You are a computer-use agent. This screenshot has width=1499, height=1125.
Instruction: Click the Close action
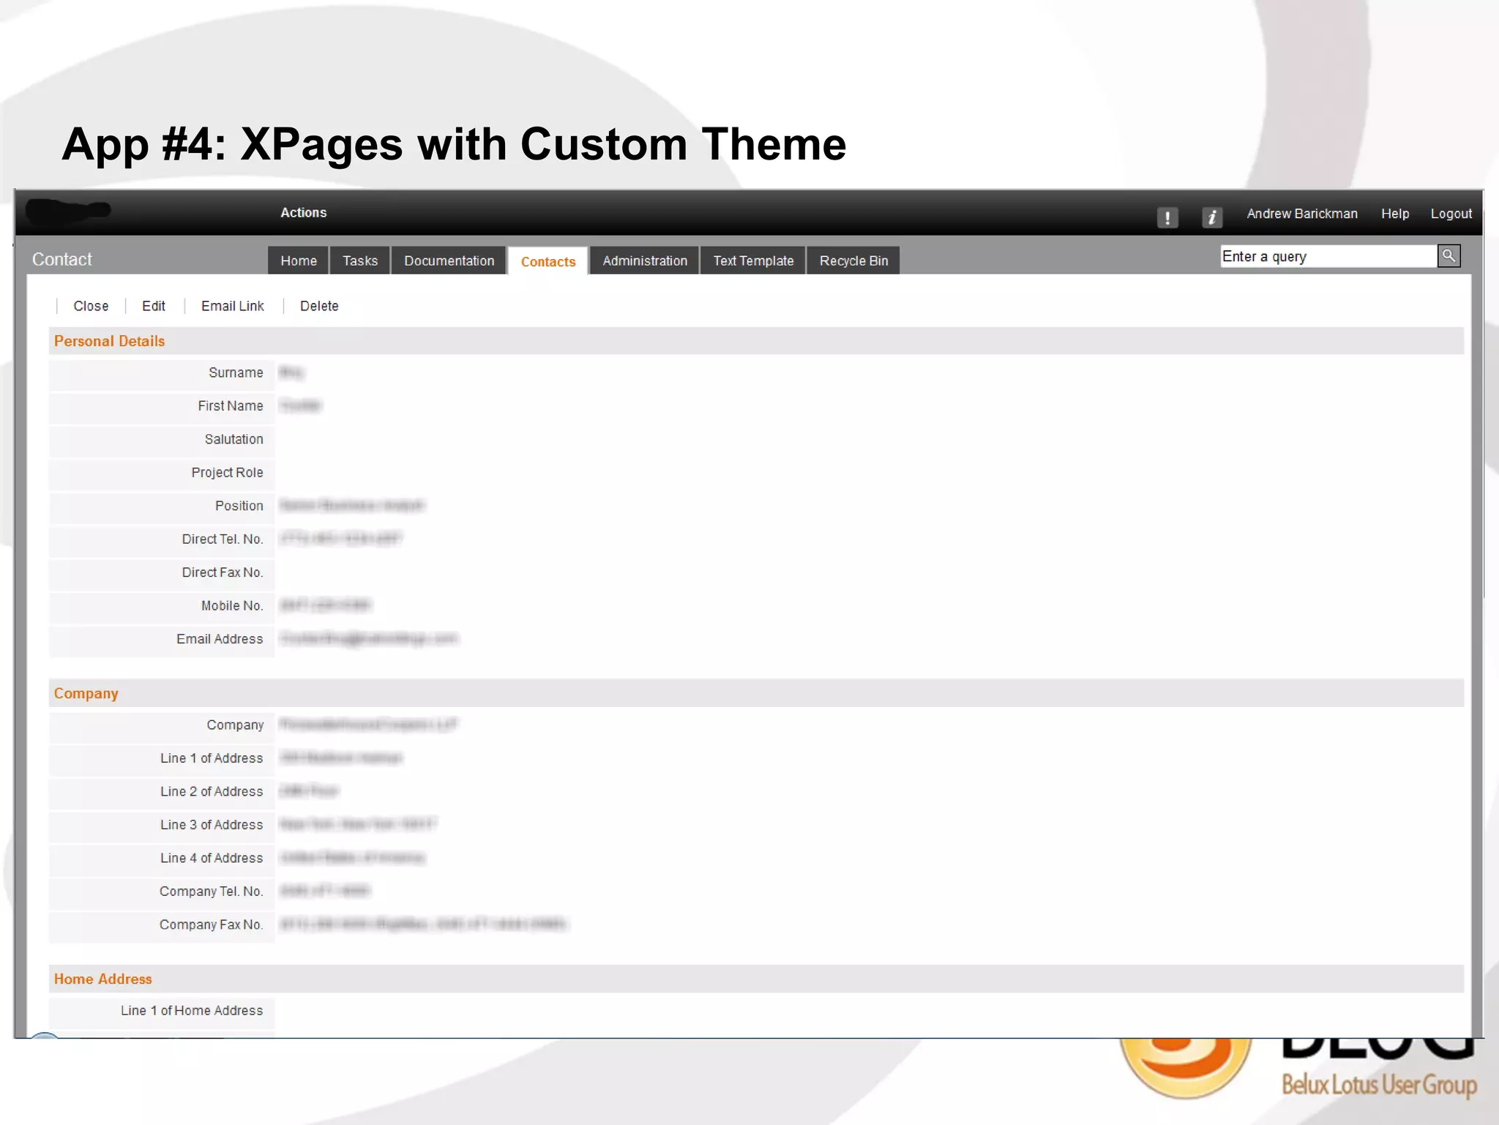[91, 306]
